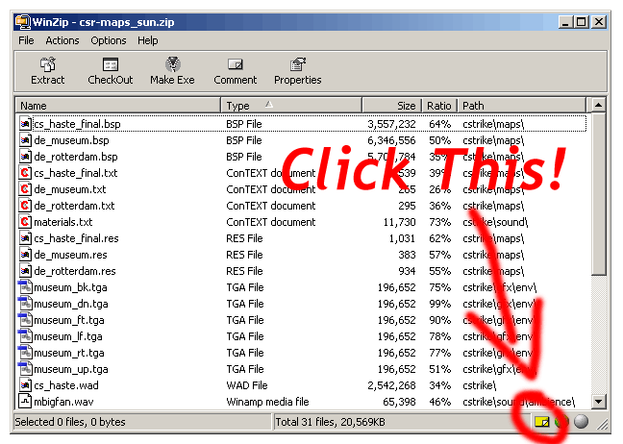Sort files by Ratio column header
The height and width of the screenshot is (444, 623).
click(438, 106)
